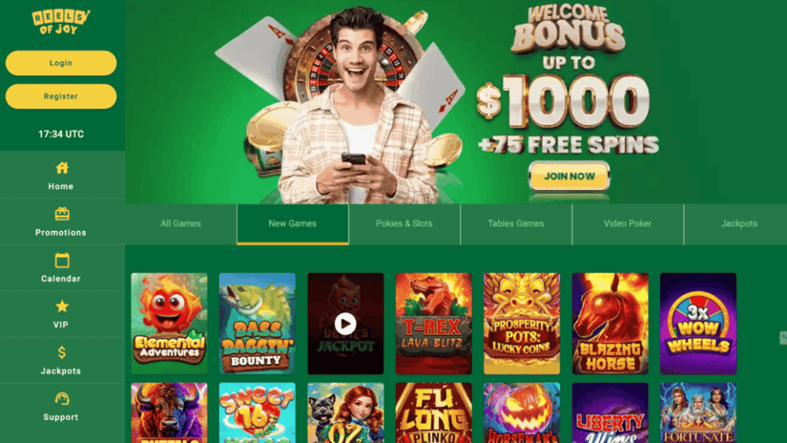Click the Home house icon

point(61,168)
